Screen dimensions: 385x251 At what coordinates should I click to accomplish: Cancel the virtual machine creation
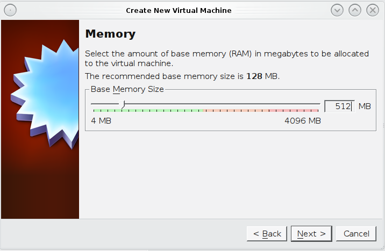356,234
